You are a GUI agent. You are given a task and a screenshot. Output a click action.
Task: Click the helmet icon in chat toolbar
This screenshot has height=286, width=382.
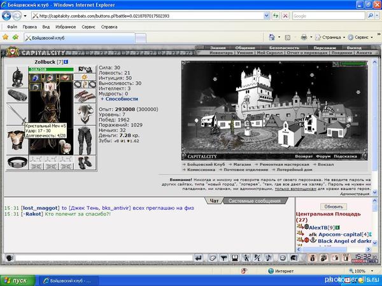point(294,258)
